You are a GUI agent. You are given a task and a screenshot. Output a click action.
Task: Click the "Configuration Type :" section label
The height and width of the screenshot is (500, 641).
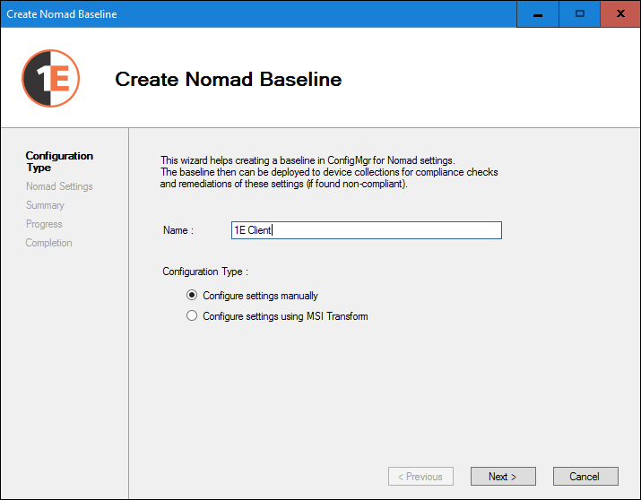pos(205,272)
